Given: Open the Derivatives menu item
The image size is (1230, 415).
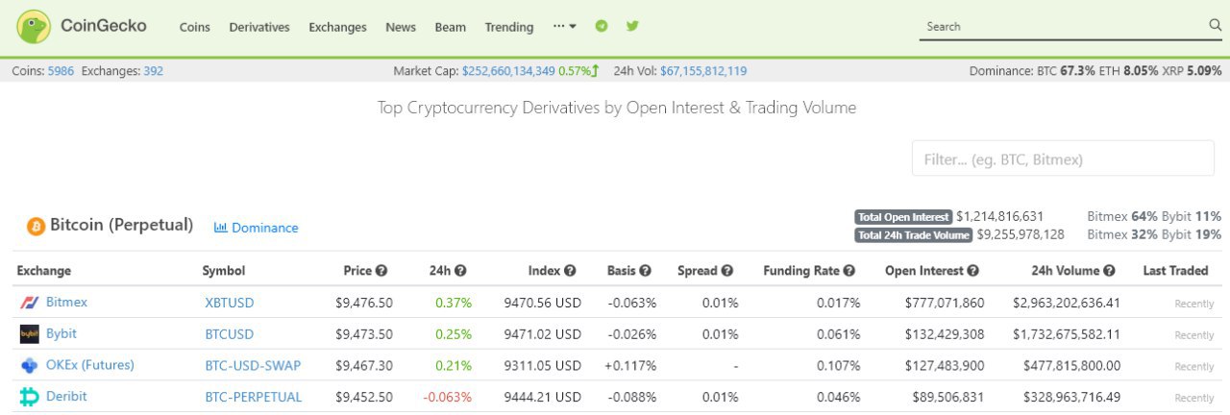Looking at the screenshot, I should tap(259, 27).
